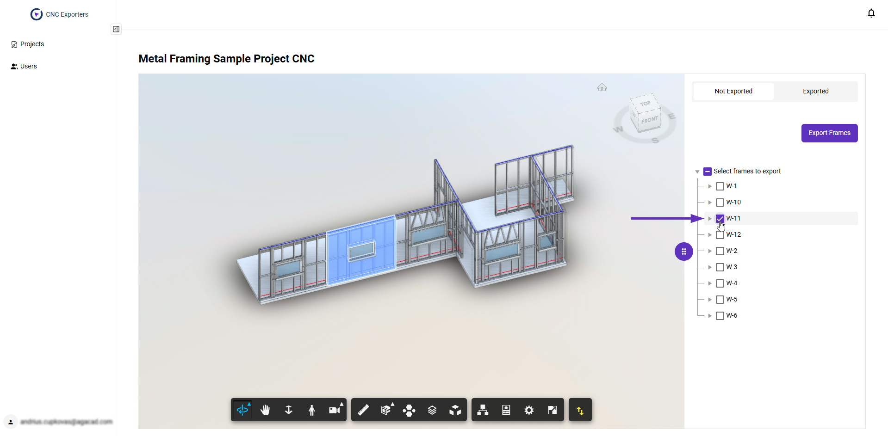Image resolution: width=888 pixels, height=436 pixels.
Task: Activate the Pan hand tool
Action: [265, 410]
